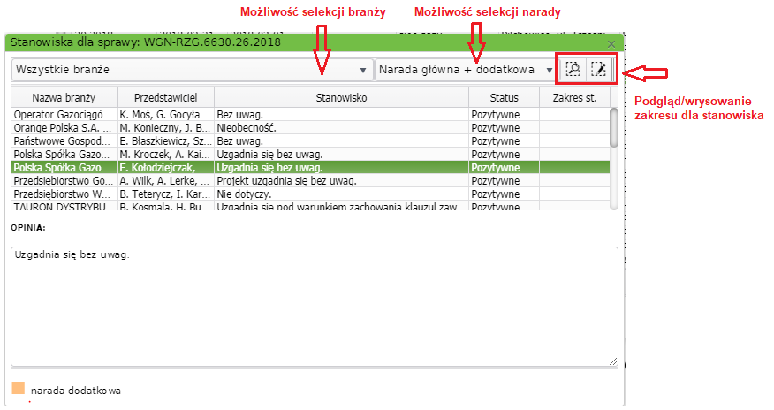Viewport: 774px width, 410px height.
Task: Click the Stanowisko column header
Action: coord(340,97)
